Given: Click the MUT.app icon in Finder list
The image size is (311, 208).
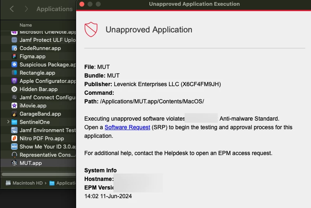Looking at the screenshot, I should [x=14, y=163].
